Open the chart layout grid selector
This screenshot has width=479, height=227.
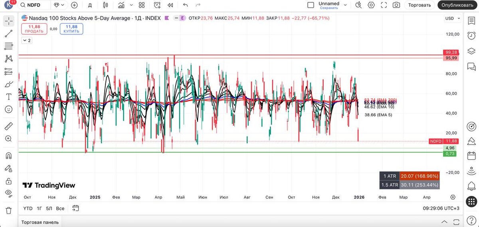coord(311,5)
